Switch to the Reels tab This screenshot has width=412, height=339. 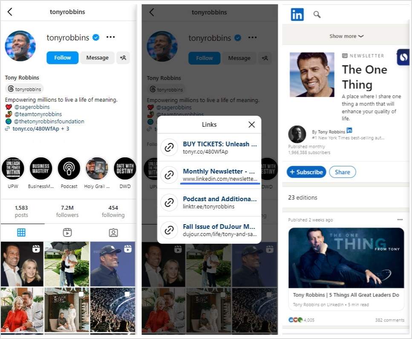coord(67,233)
